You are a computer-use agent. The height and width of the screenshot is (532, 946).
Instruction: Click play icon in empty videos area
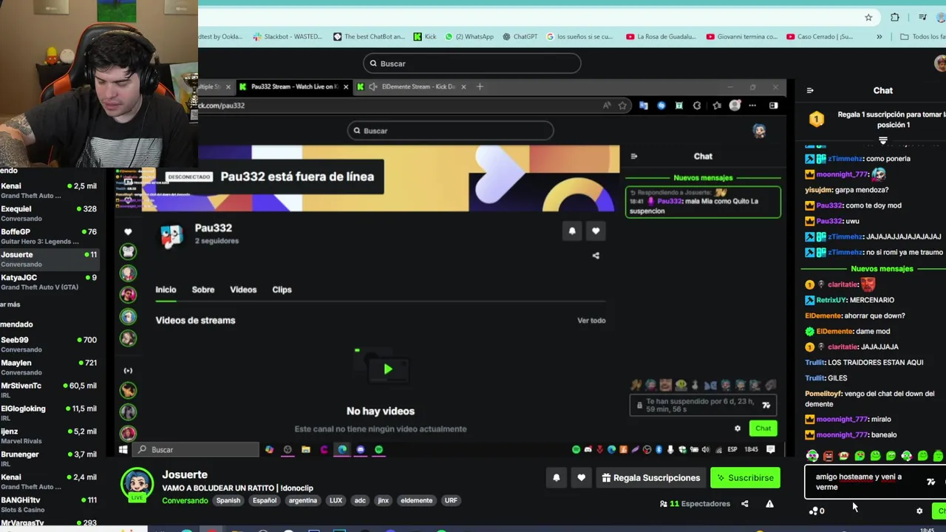coord(388,369)
